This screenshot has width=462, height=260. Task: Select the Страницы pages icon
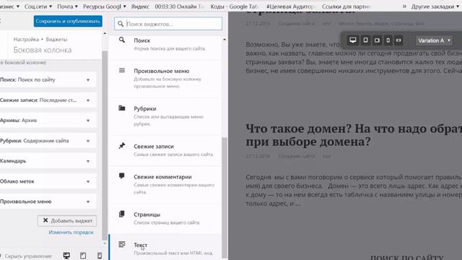[122, 214]
